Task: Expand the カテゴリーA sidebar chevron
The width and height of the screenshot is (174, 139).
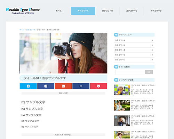Action: 152,40
